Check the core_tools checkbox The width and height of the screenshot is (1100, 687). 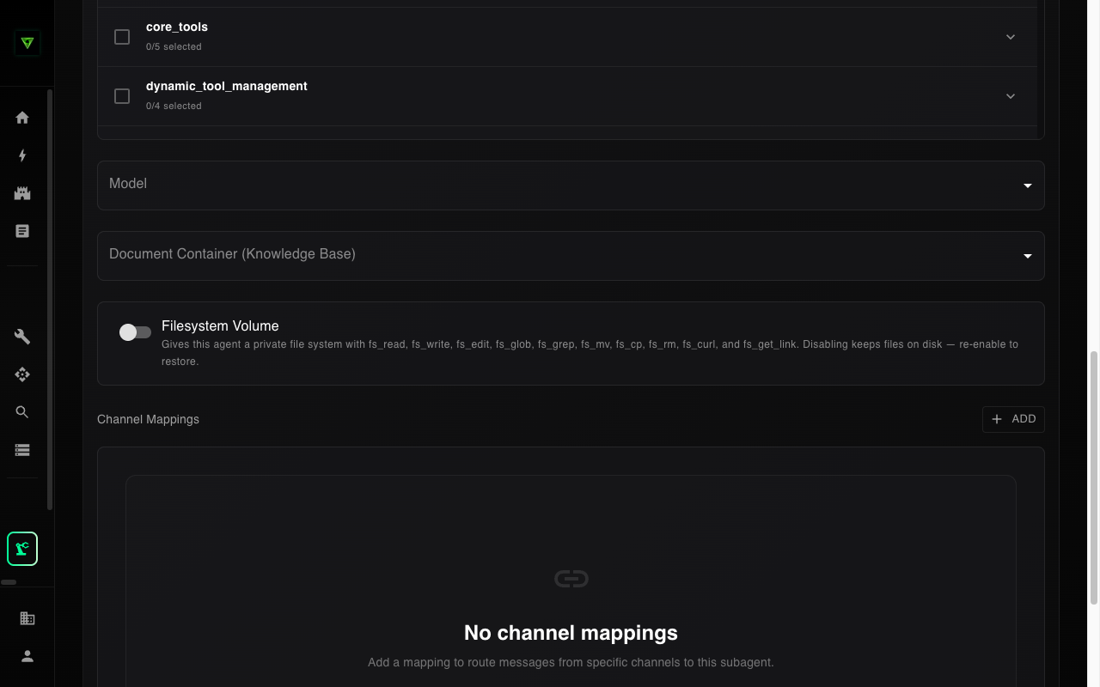pos(122,37)
